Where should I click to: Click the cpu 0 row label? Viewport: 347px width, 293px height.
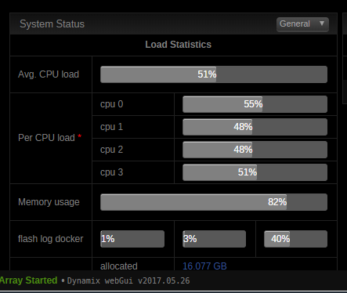tap(111, 104)
